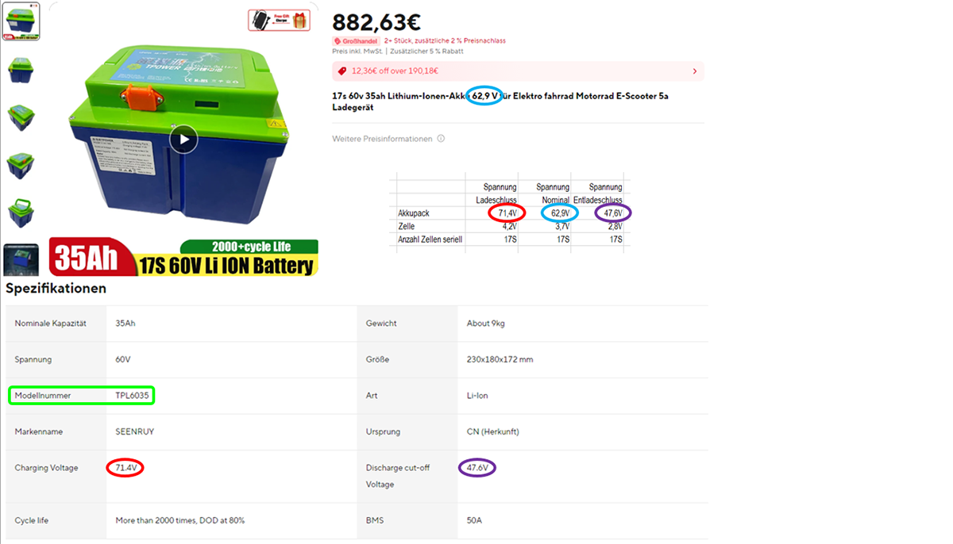This screenshot has width=953, height=544.
Task: Click the Nominal 62,9V cell in voltage table
Action: (561, 213)
